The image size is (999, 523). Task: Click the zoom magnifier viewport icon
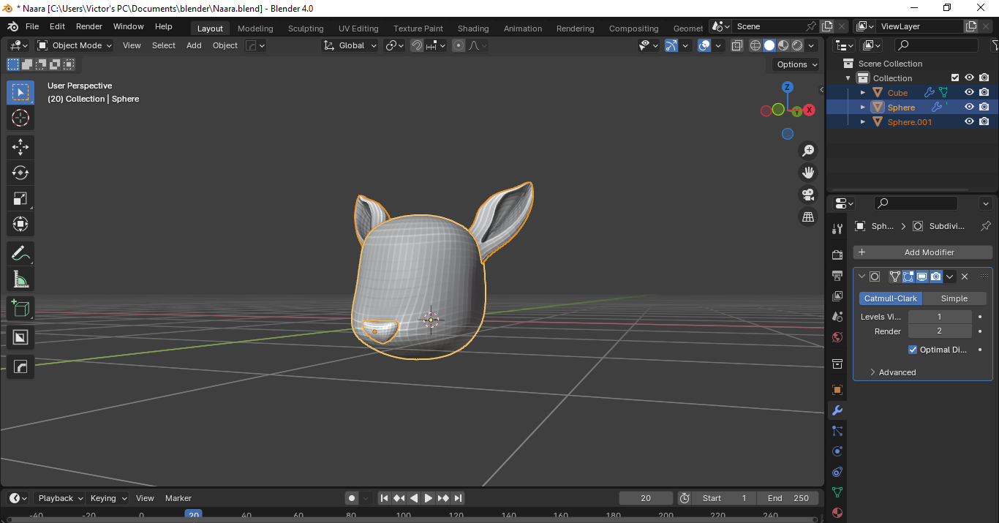[x=808, y=150]
